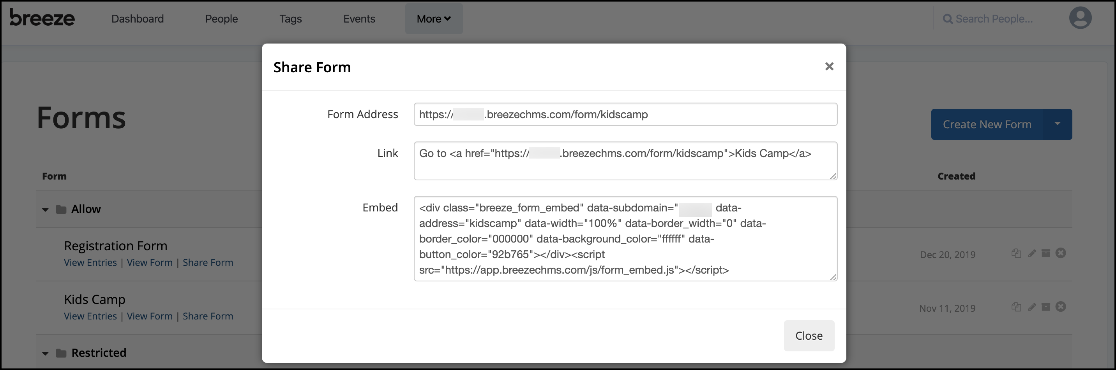Duplicate the Registration Form
1116x370 pixels.
point(1016,253)
